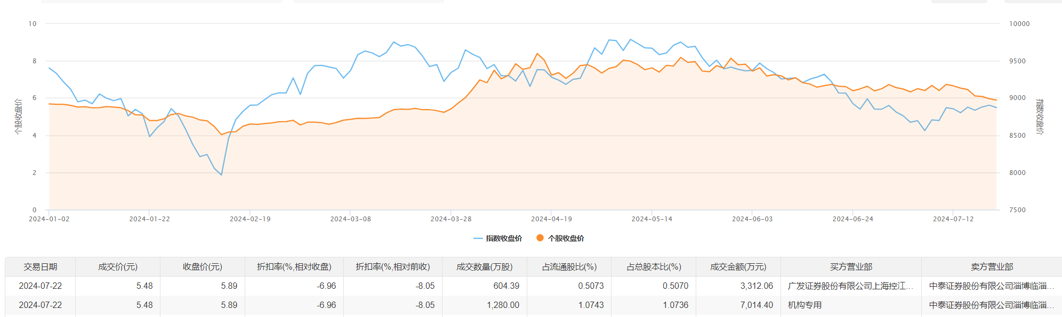
Task: Open first row's 中泰证券 seller link
Action: 991,286
